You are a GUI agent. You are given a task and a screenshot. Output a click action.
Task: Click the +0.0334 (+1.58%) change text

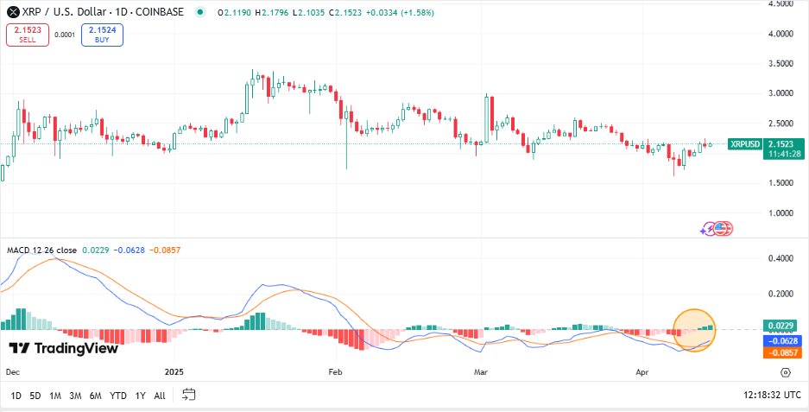click(400, 12)
